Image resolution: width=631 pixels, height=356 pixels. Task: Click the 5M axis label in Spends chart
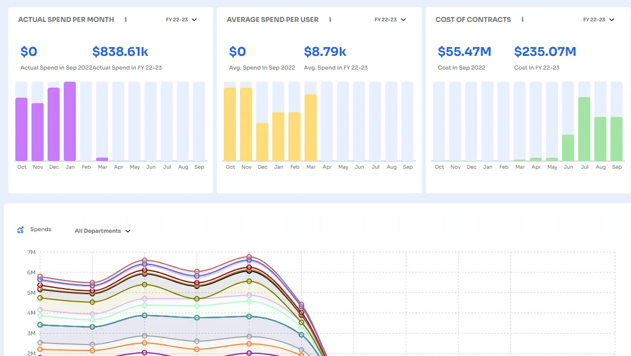pos(31,292)
